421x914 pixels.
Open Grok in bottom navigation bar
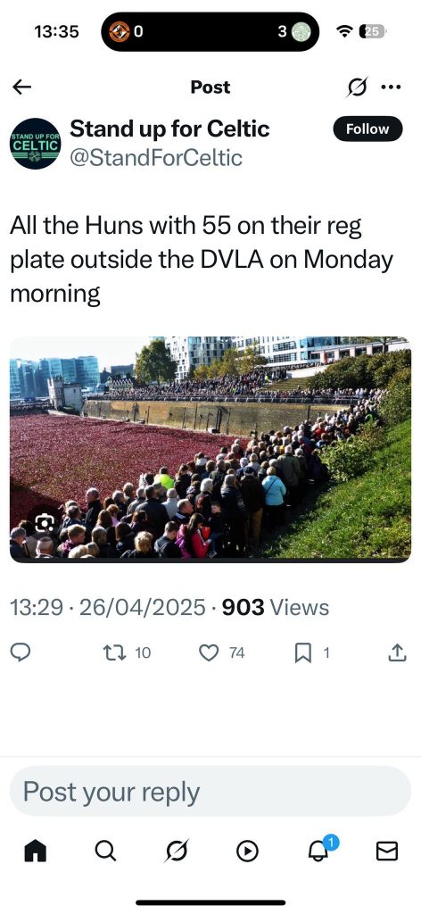[176, 852]
